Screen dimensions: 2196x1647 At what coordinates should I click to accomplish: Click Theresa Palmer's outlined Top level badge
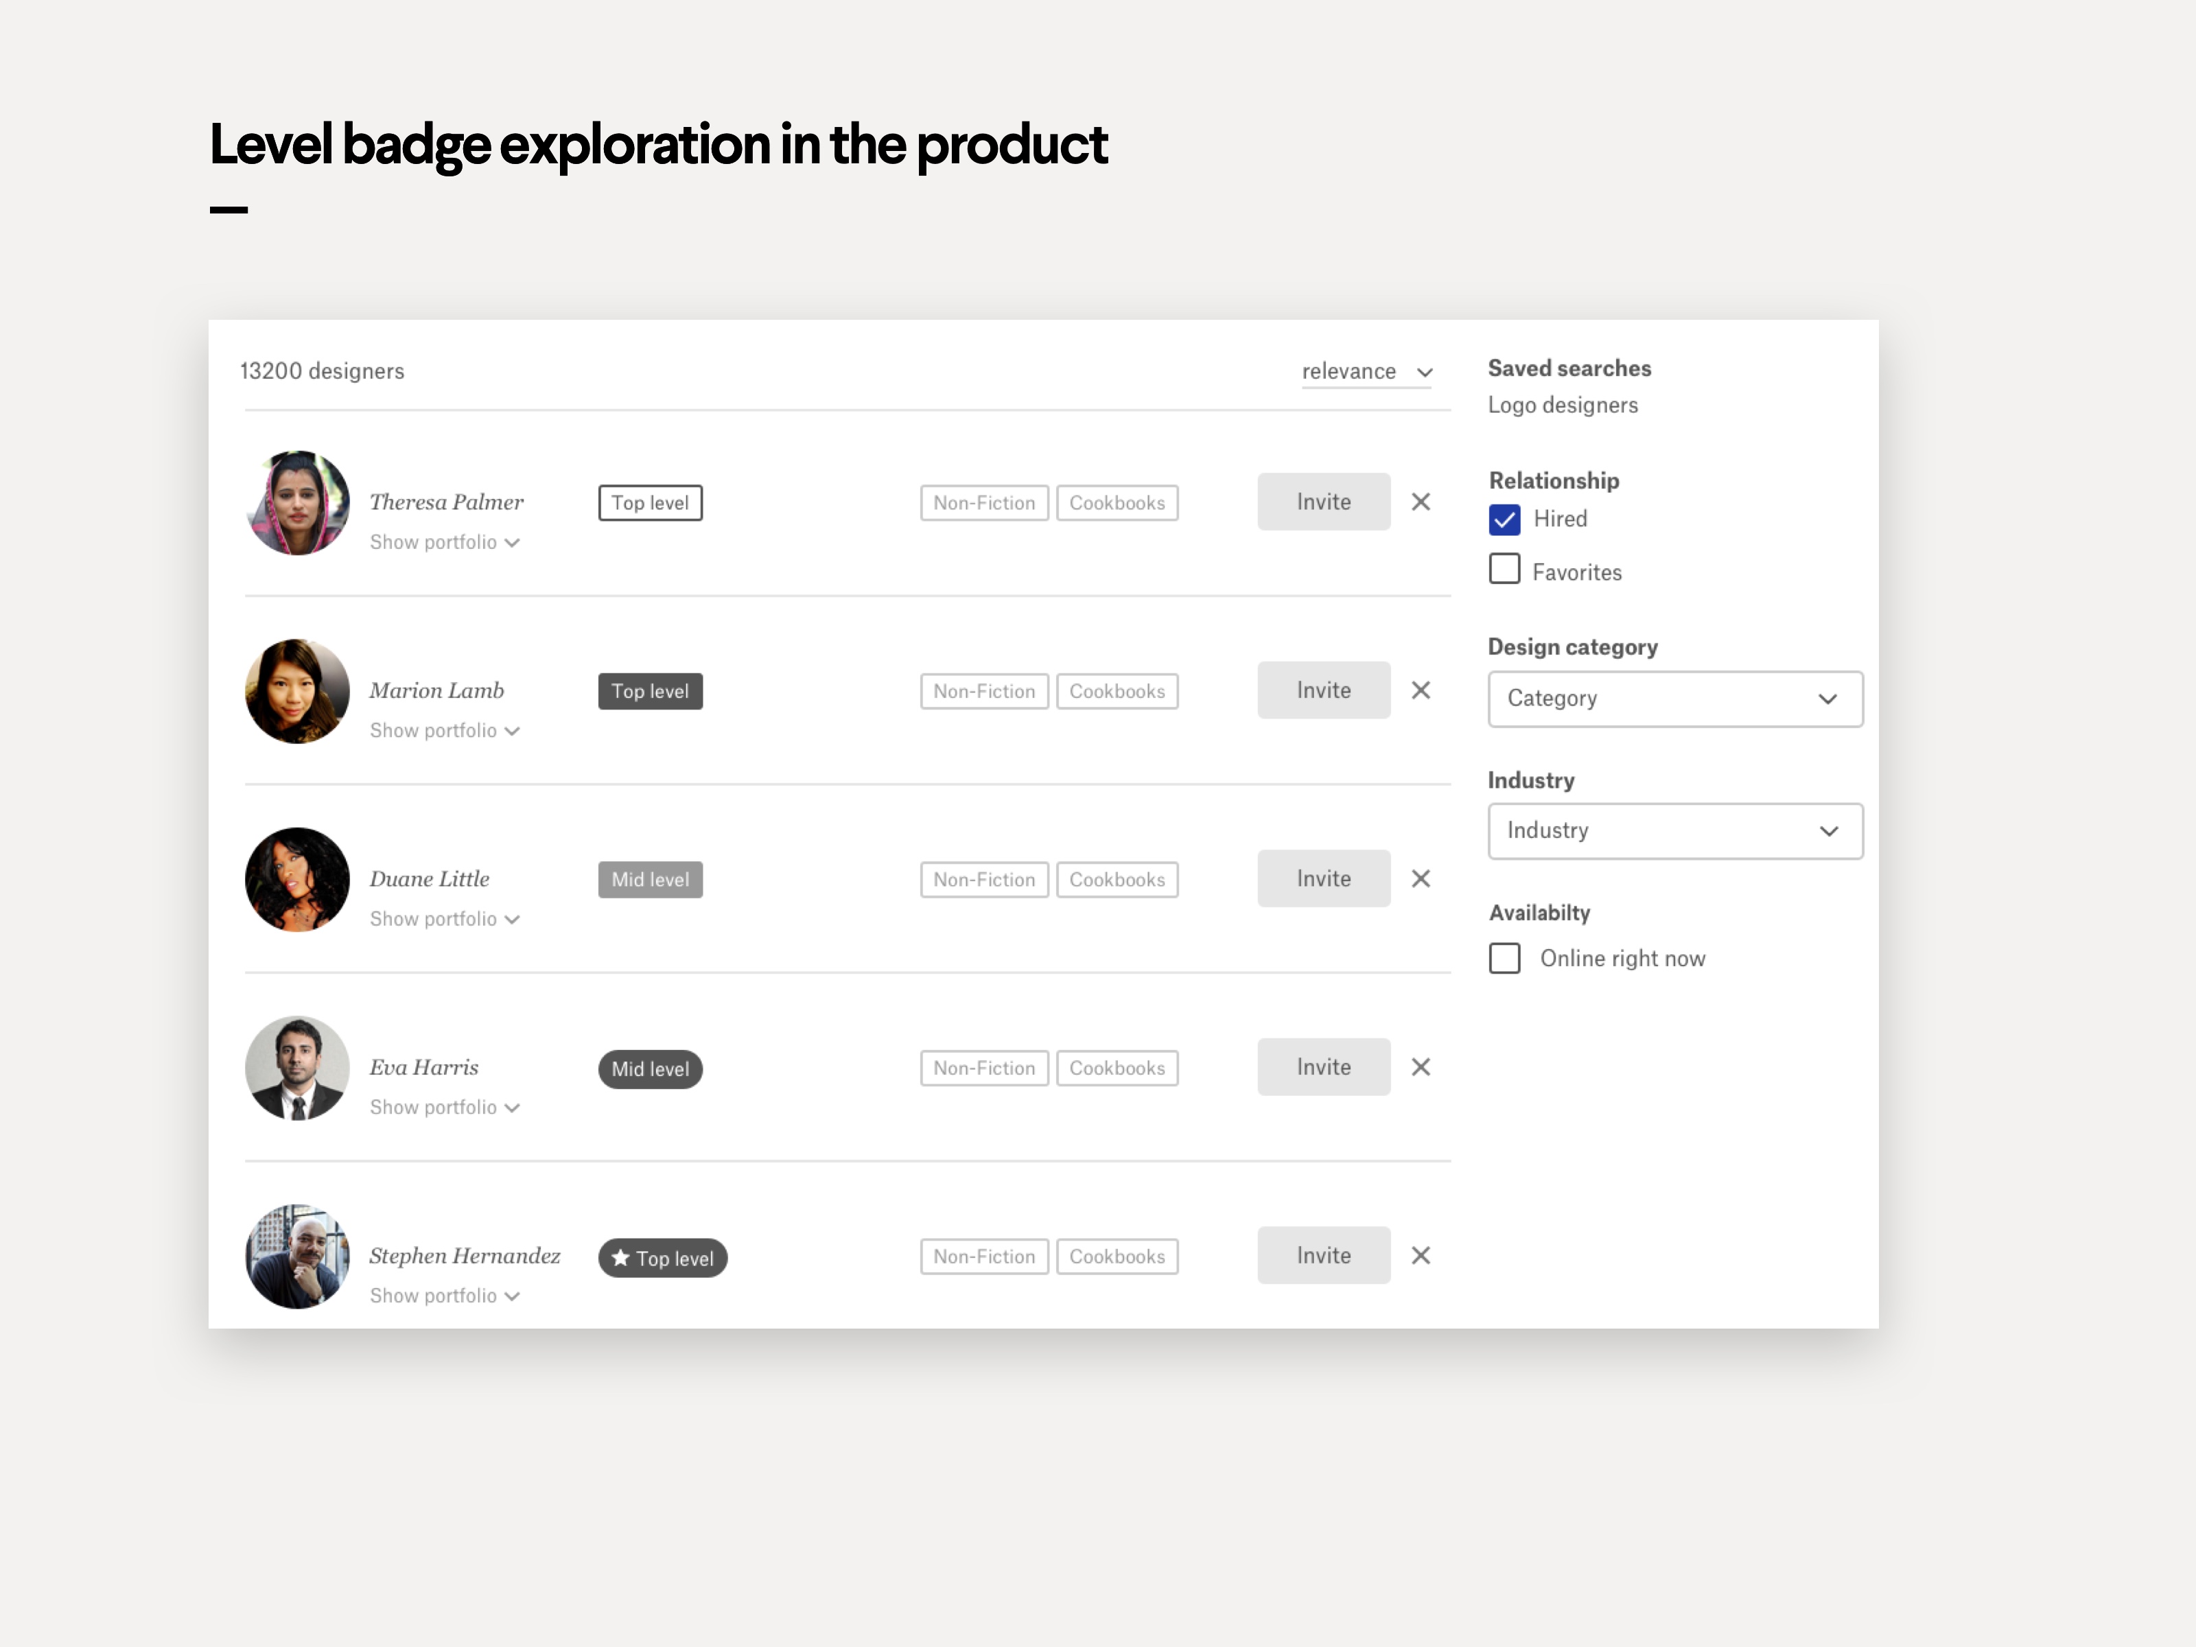(x=651, y=503)
